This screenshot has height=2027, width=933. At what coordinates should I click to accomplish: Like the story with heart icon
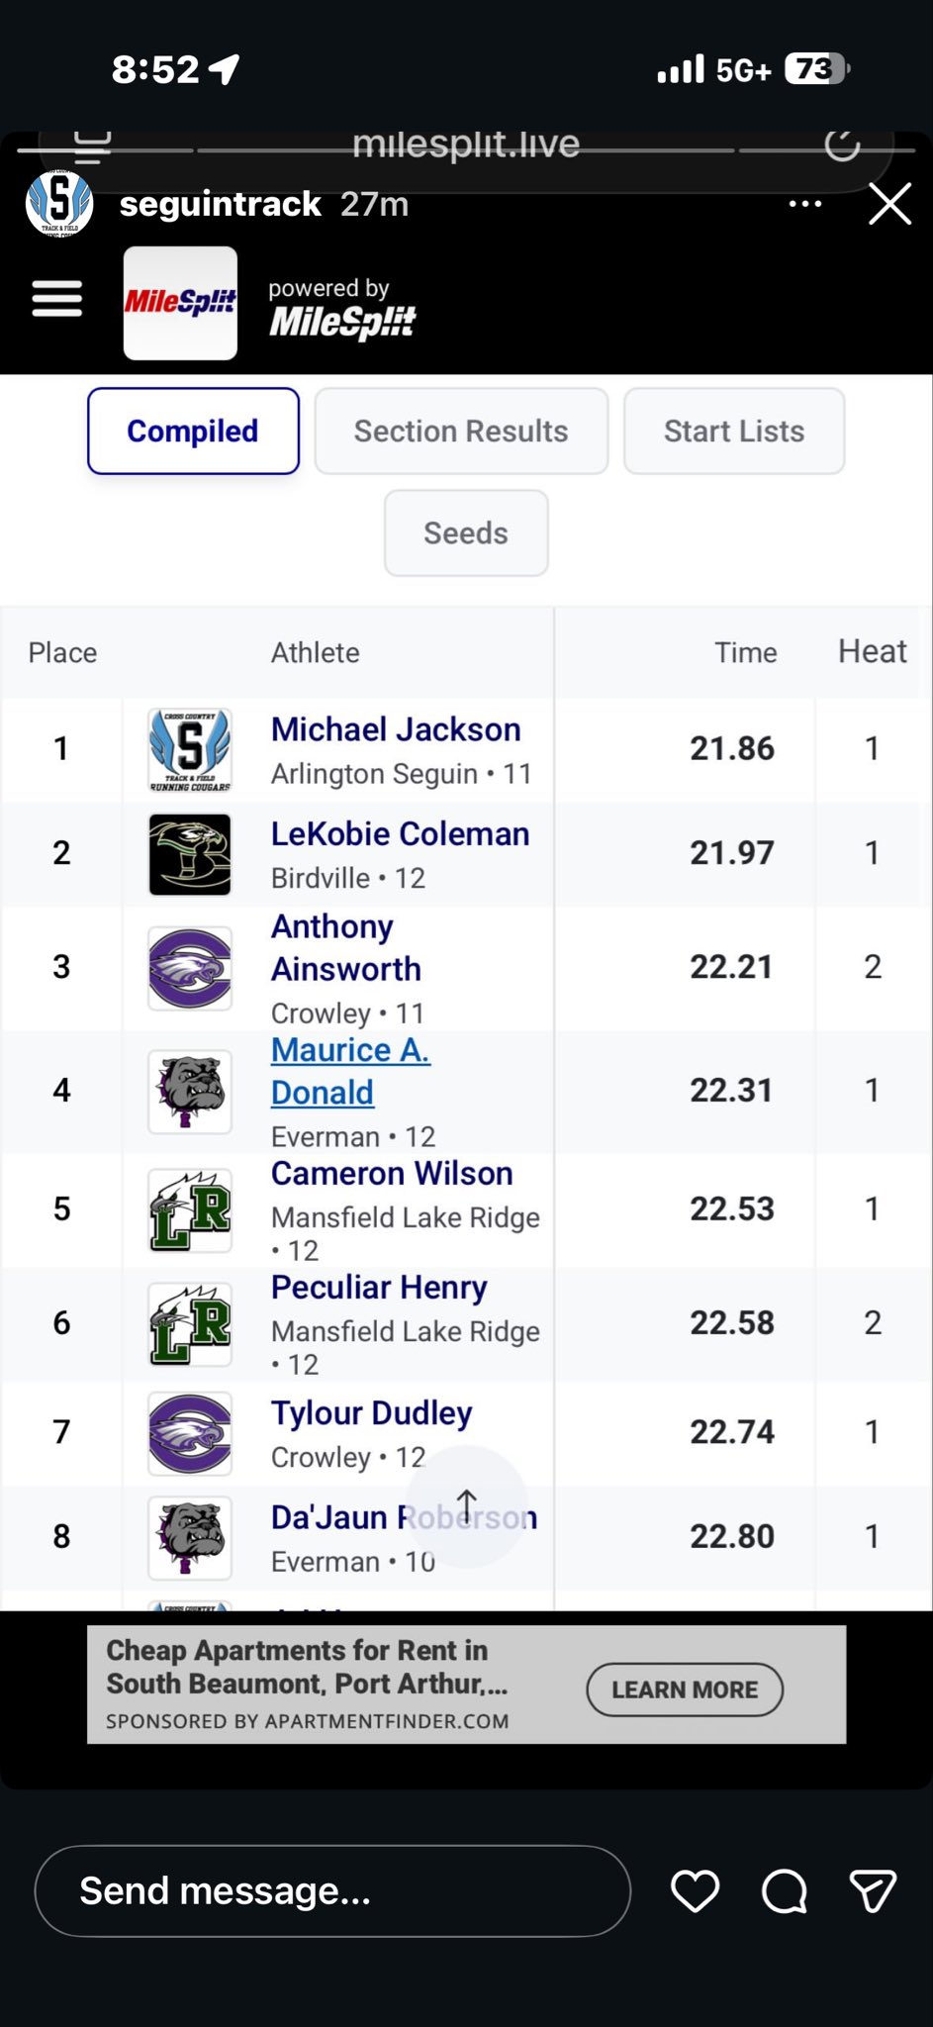695,1891
